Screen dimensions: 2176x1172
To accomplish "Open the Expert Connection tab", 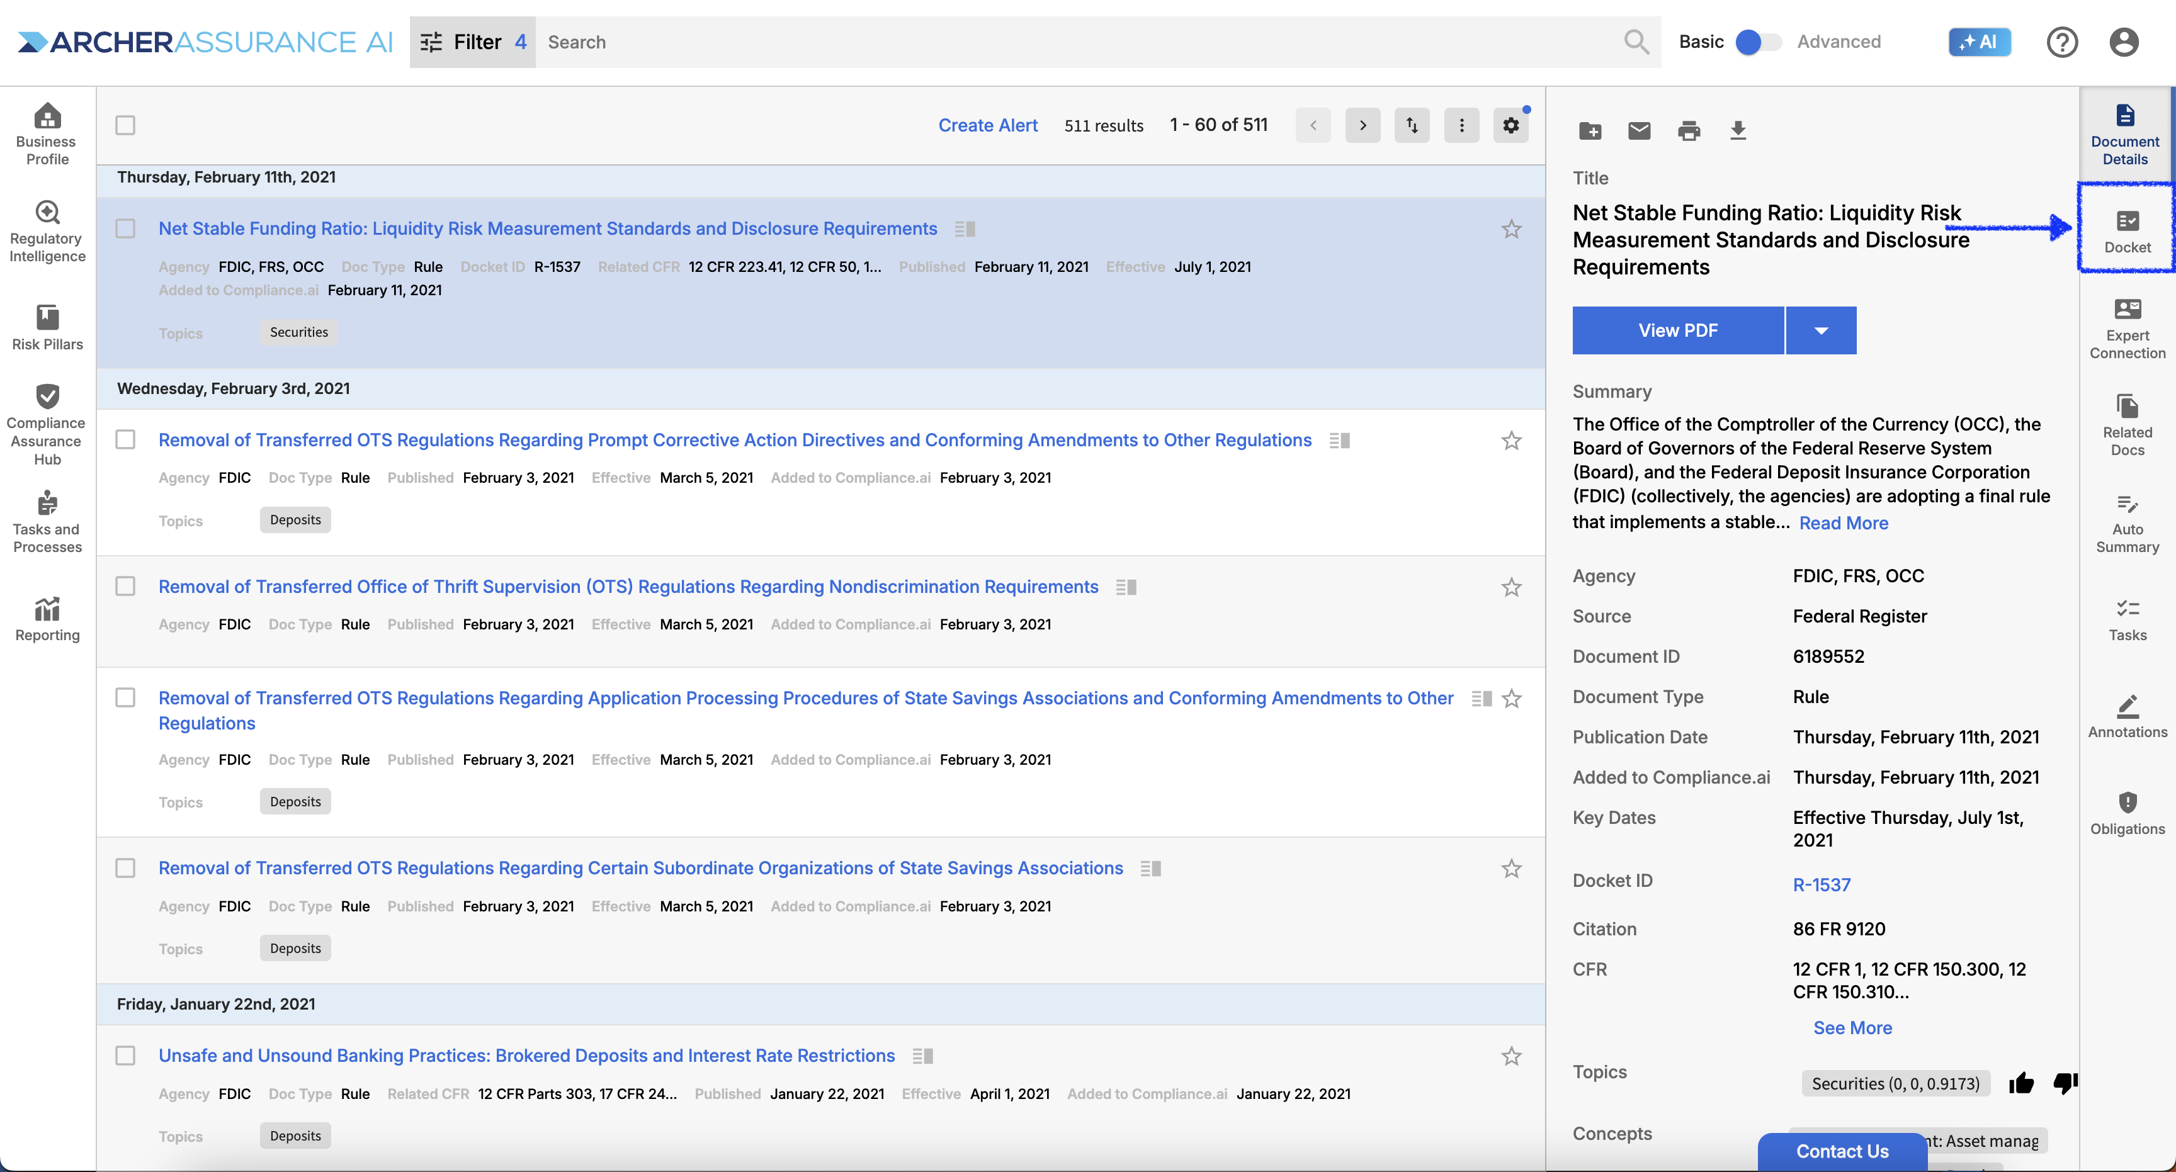I will [2126, 329].
